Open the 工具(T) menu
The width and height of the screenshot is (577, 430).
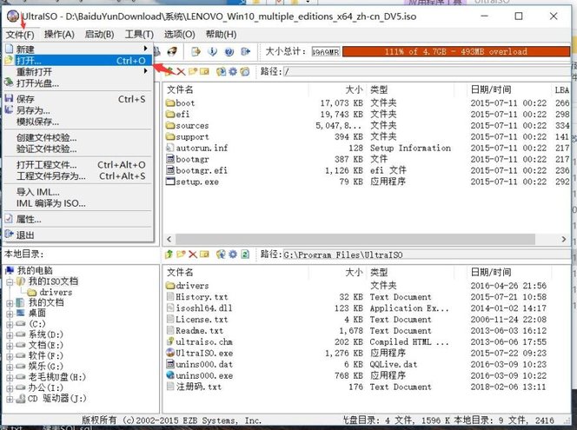(138, 34)
